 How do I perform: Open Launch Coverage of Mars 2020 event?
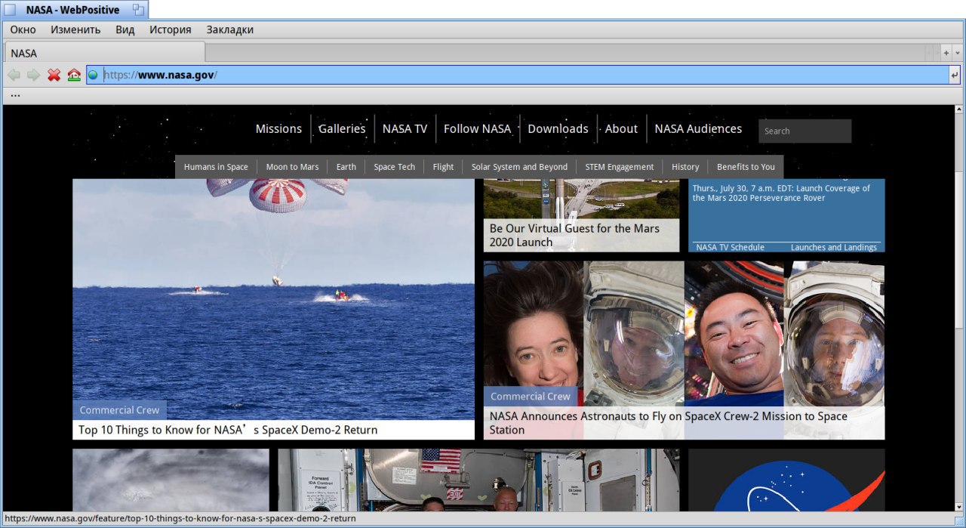[781, 193]
